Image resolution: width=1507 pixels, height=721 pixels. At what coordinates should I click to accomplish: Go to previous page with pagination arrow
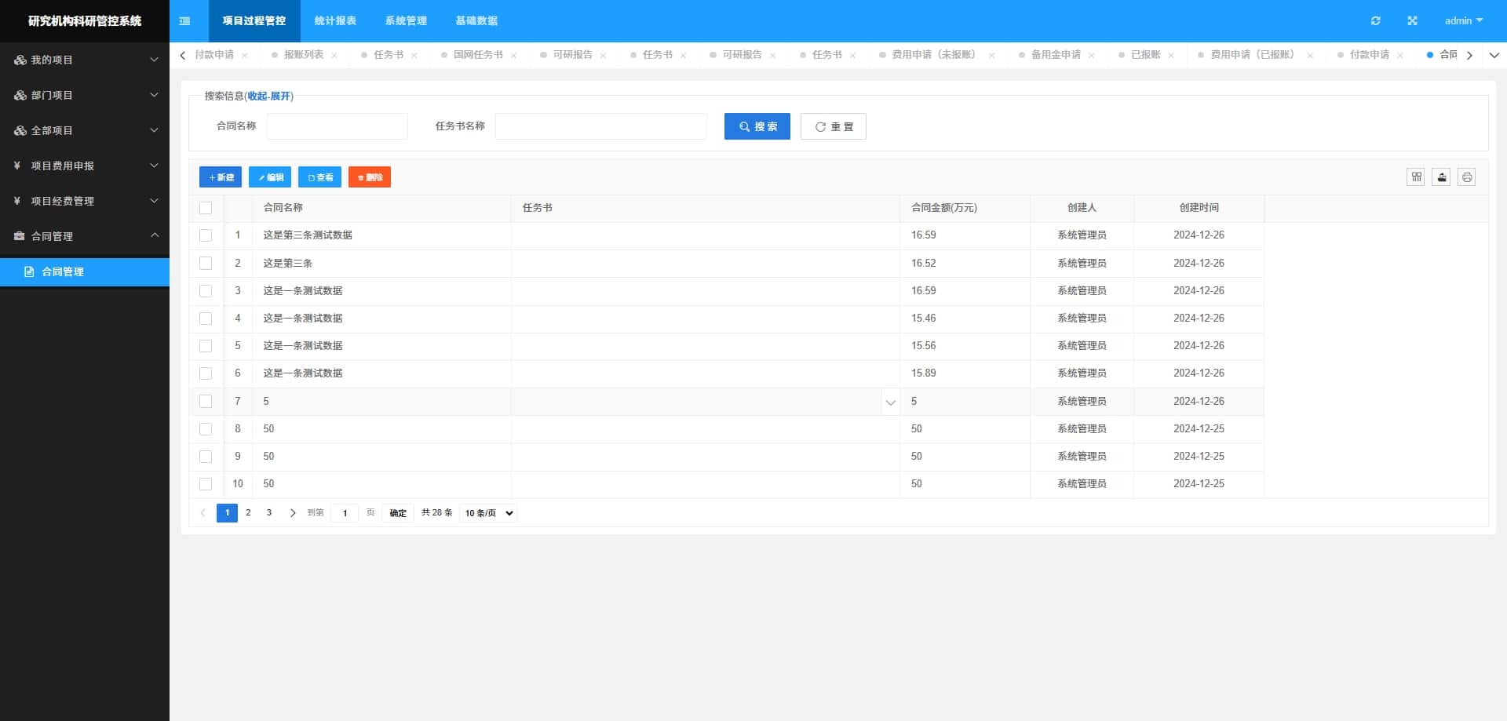point(203,513)
